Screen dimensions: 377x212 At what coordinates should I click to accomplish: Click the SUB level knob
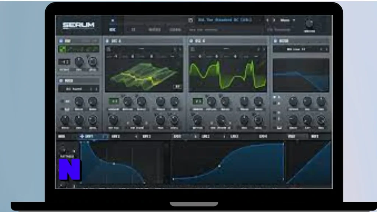92,62
